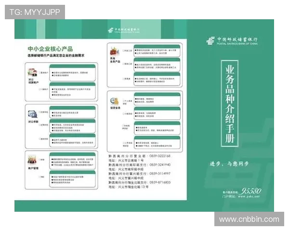The height and width of the screenshot is (231, 289).
Task: Click the subtitle 选择邮储银行产品满足您企业的金融需求
Action: pyautogui.click(x=56, y=55)
